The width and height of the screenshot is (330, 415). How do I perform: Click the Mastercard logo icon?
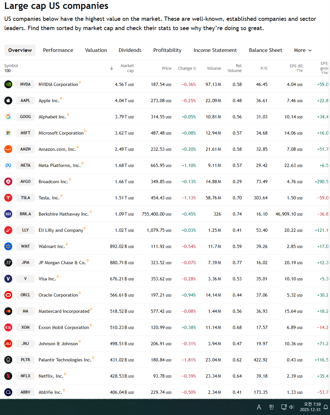coord(8,311)
